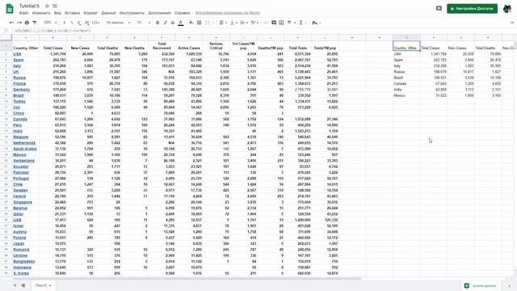This screenshot has width=517, height=291.
Task: Activate the paint format tool
Action: pos(35,23)
